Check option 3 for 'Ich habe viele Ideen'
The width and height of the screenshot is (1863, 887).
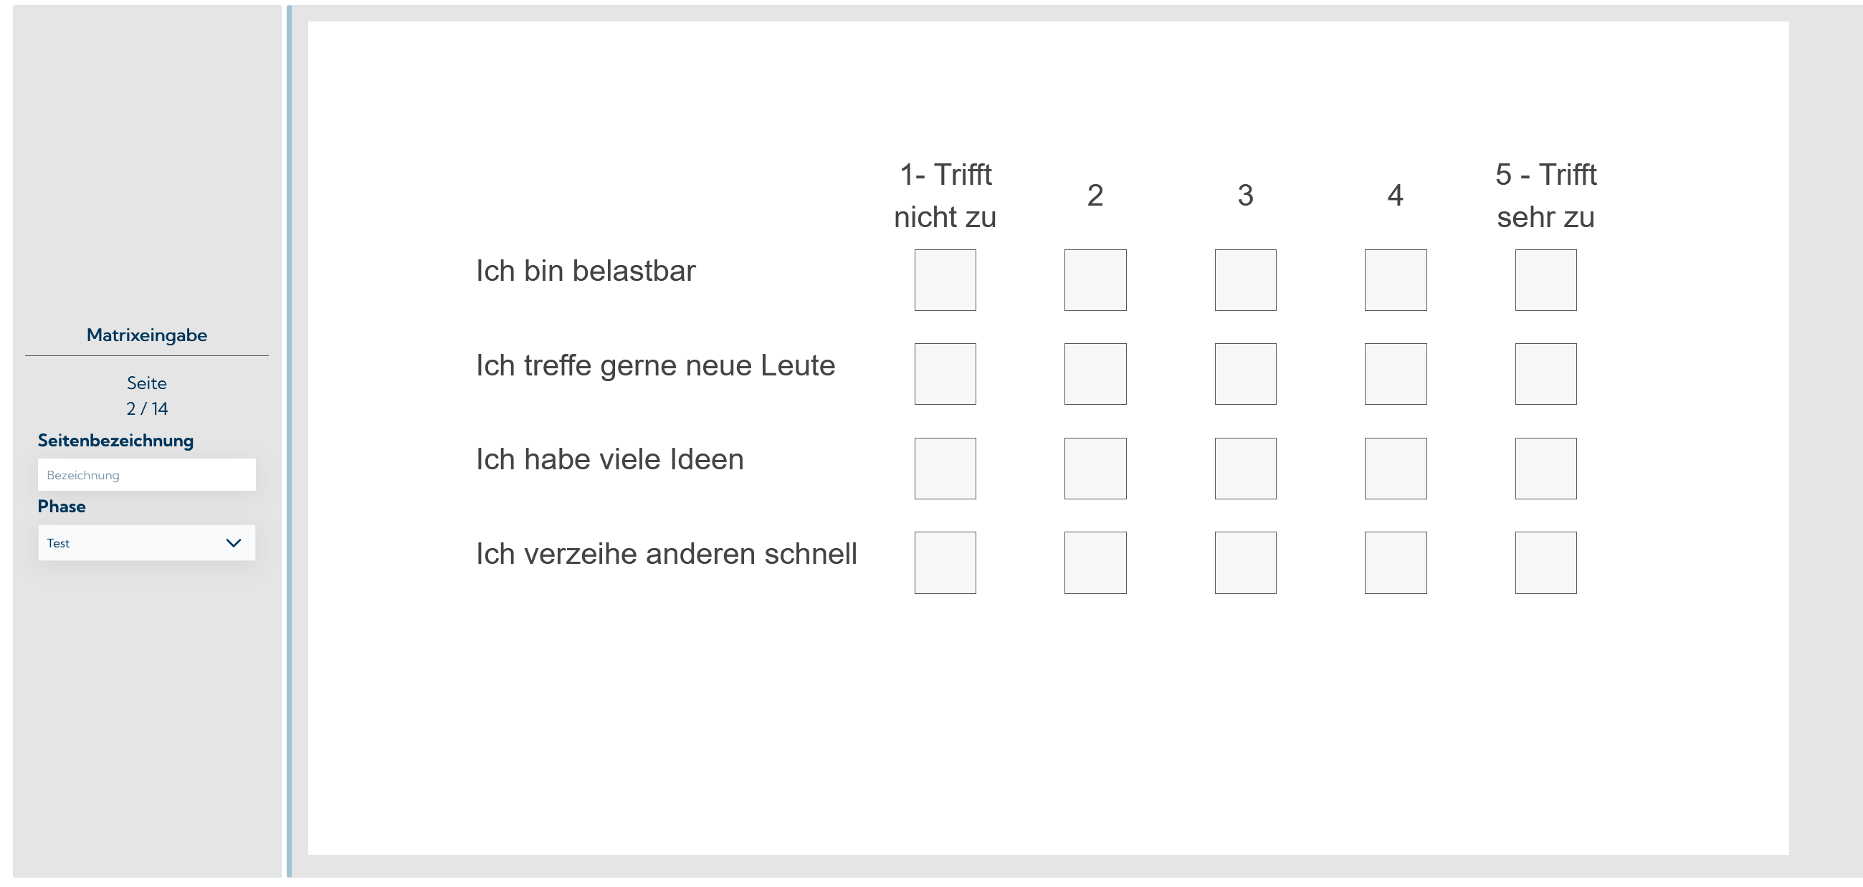(1244, 469)
